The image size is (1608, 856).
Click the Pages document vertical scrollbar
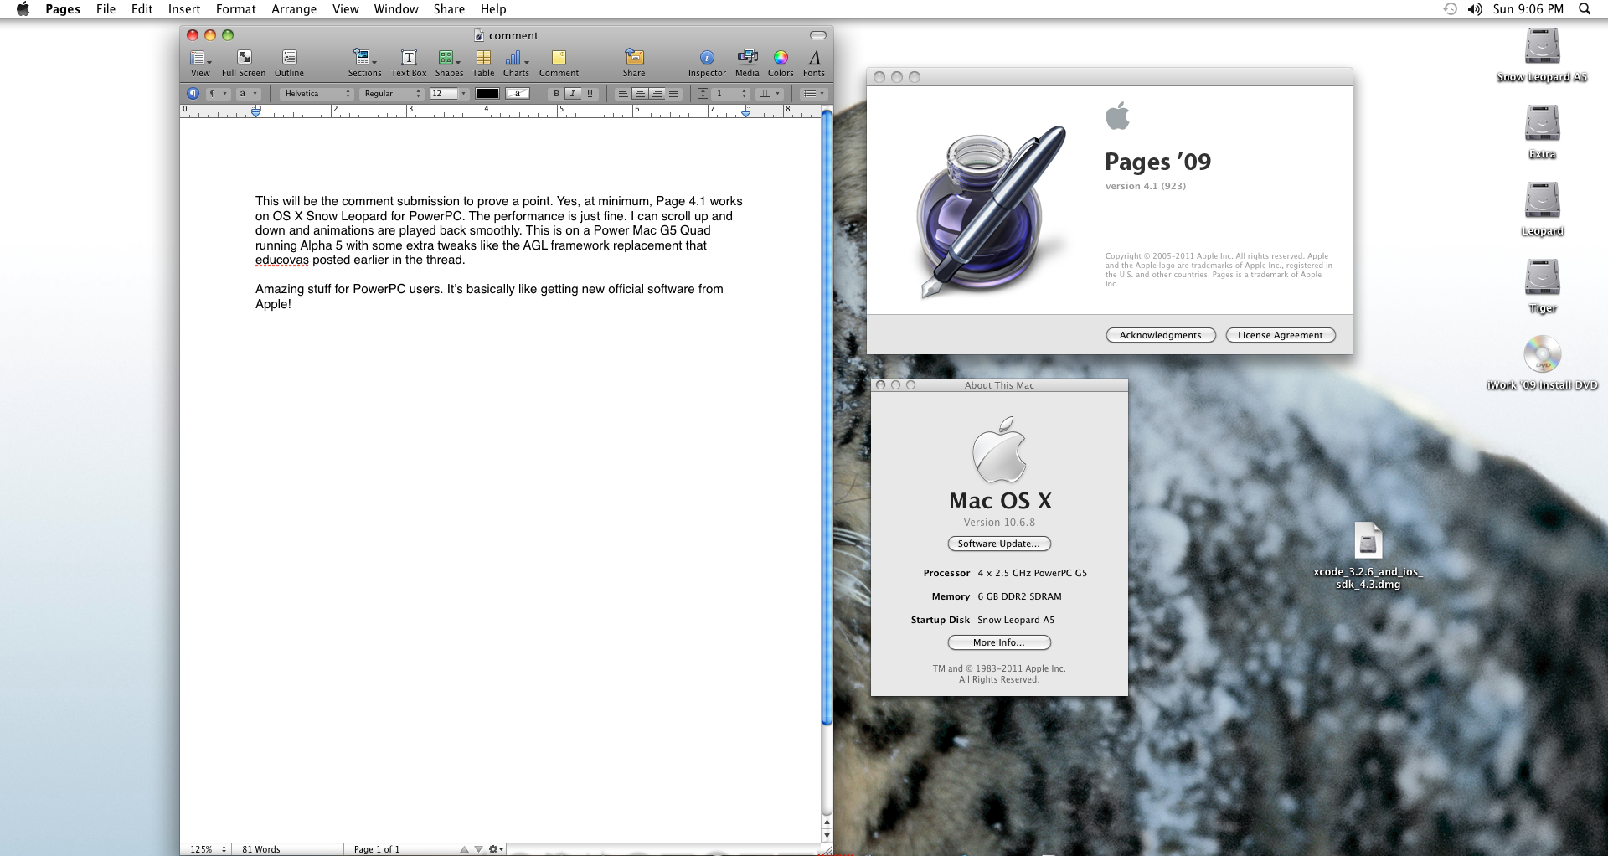click(x=827, y=419)
